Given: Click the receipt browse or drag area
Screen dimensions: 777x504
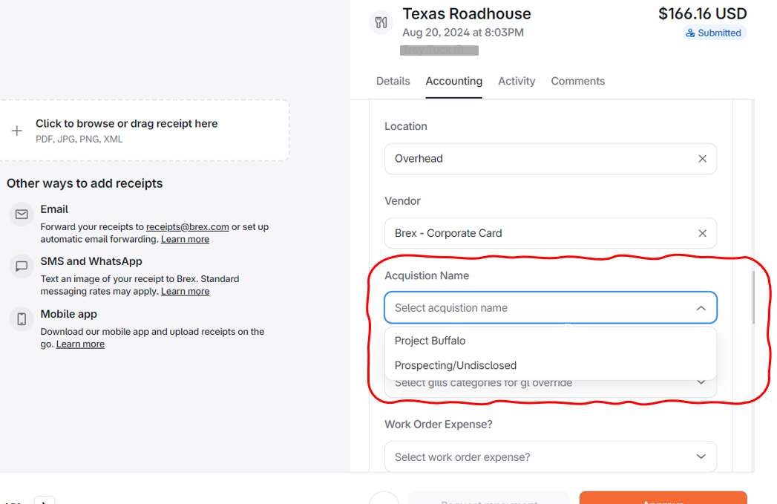Looking at the screenshot, I should coord(144,131).
